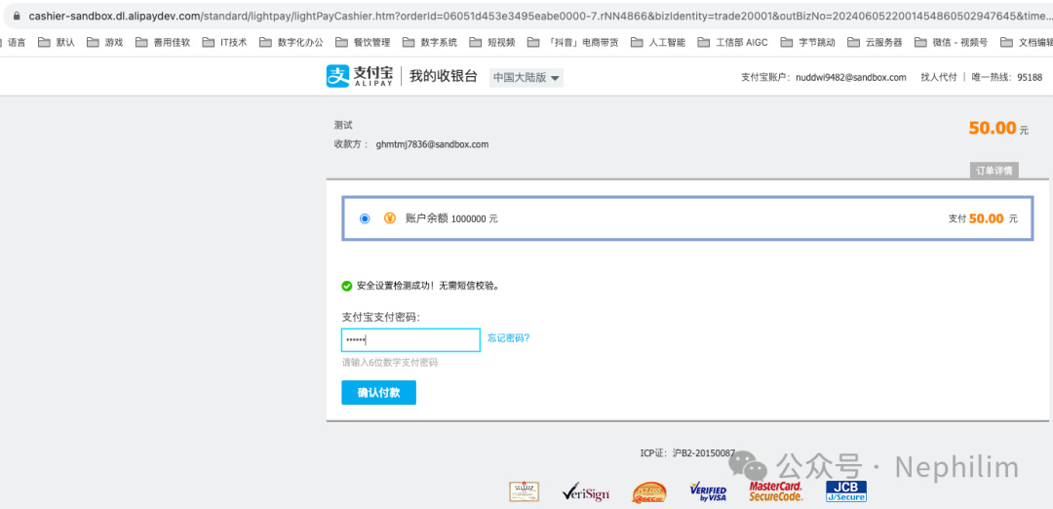This screenshot has height=509, width=1053.
Task: Open the 订单详情 tab
Action: [994, 171]
